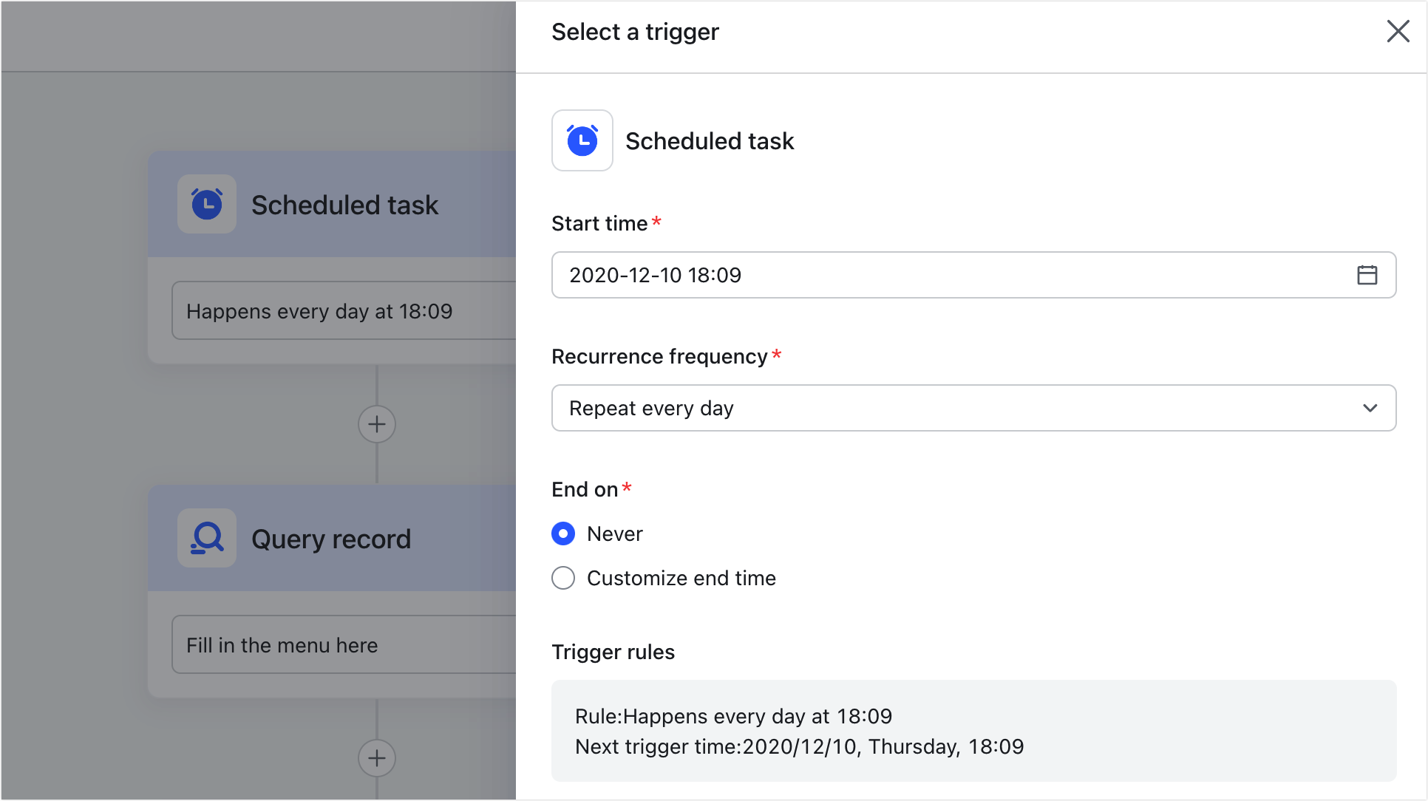The image size is (1428, 801).
Task: Click the Trigger rules heading
Action: coord(613,652)
